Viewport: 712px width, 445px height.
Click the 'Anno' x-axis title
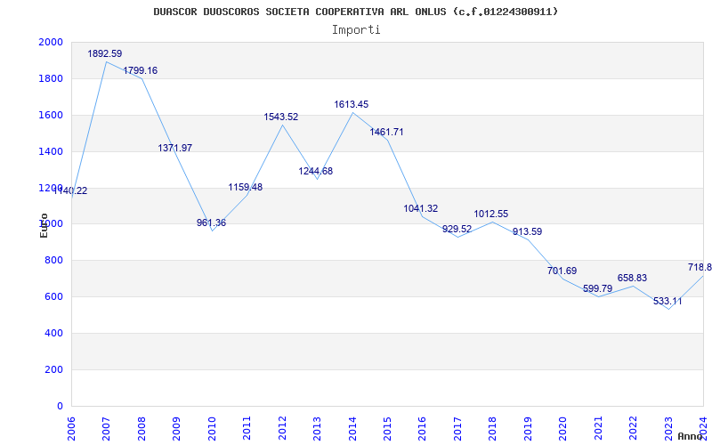click(691, 436)
